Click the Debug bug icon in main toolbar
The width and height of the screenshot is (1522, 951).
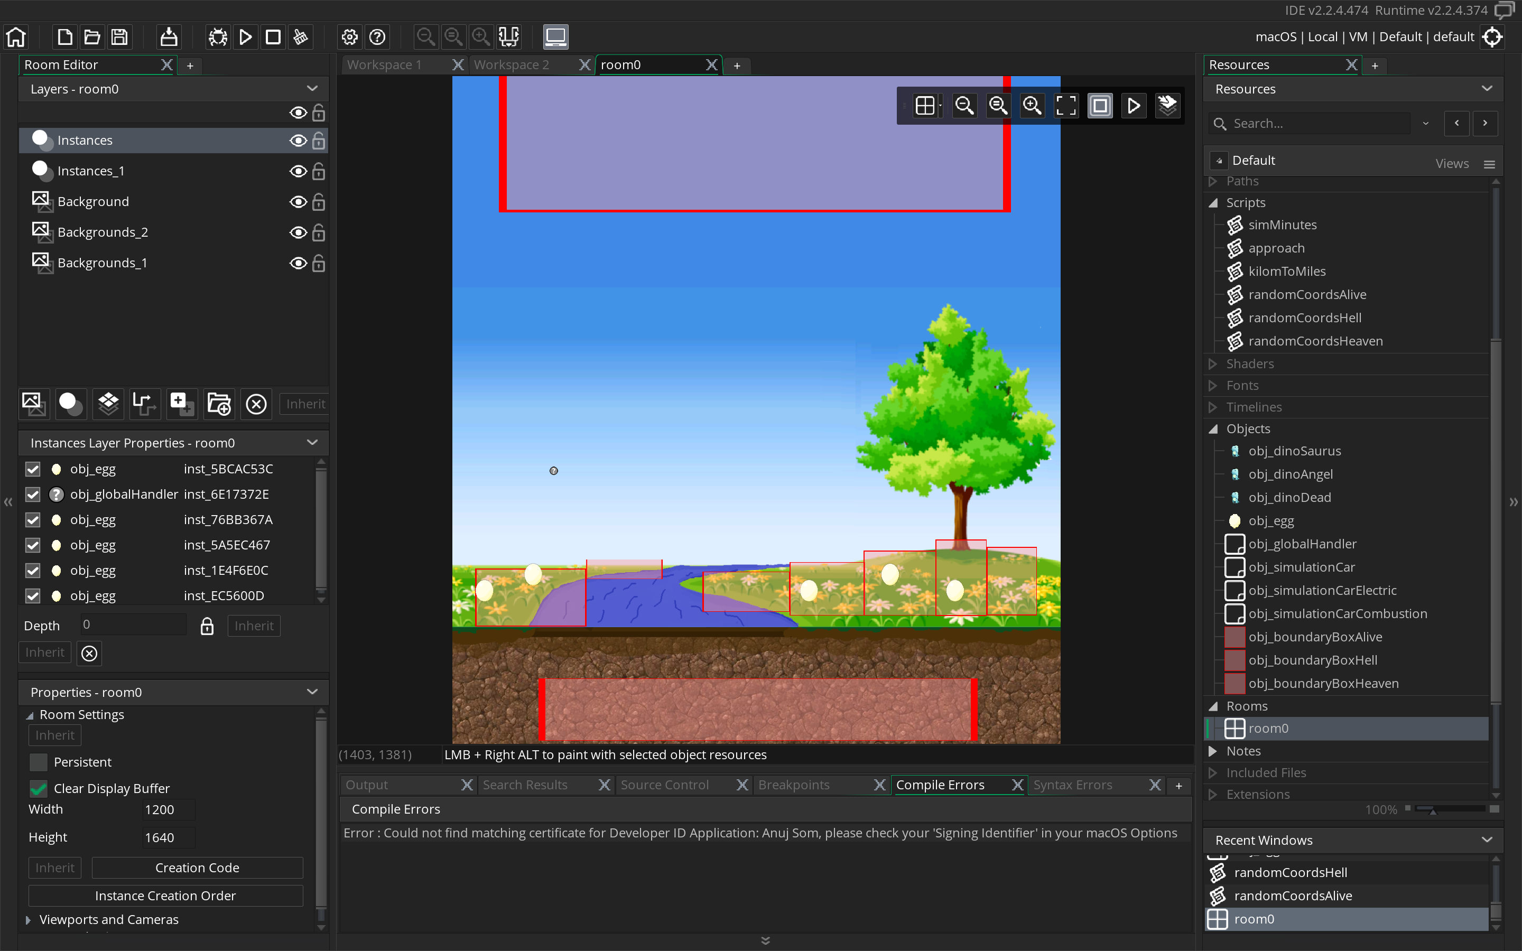point(218,37)
